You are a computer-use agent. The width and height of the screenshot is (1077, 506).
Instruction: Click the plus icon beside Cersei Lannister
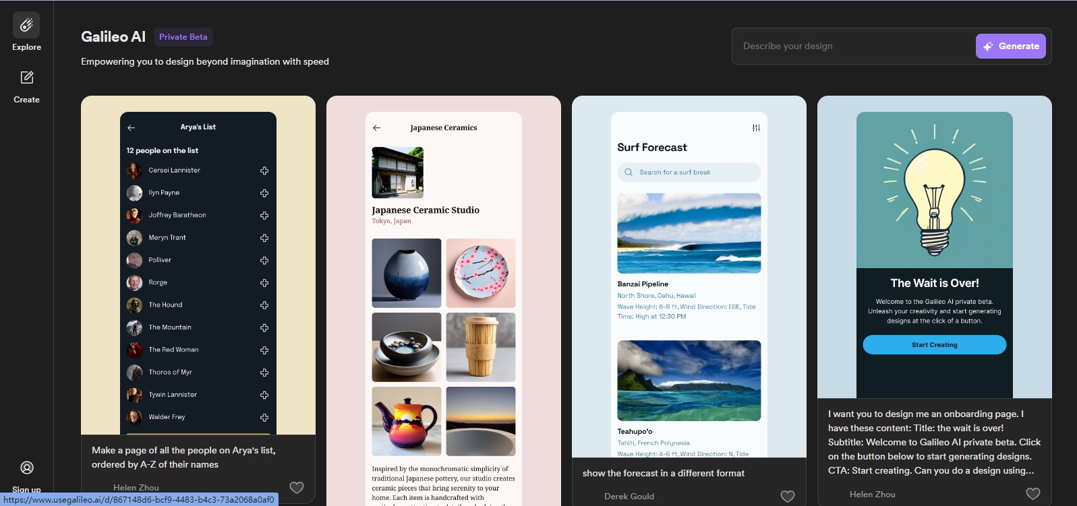264,170
